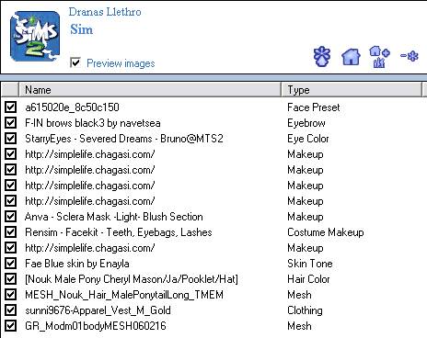Select Fae Blue skin by Enayla
The height and width of the screenshot is (338, 427).
pyautogui.click(x=77, y=264)
